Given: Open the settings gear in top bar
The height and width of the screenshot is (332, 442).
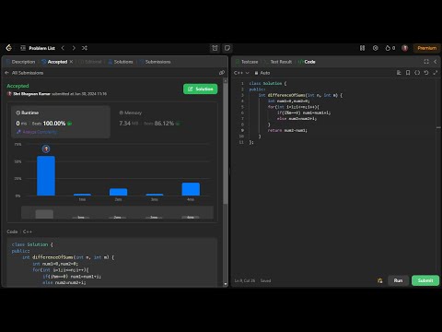Looking at the screenshot, I should tap(376, 48).
